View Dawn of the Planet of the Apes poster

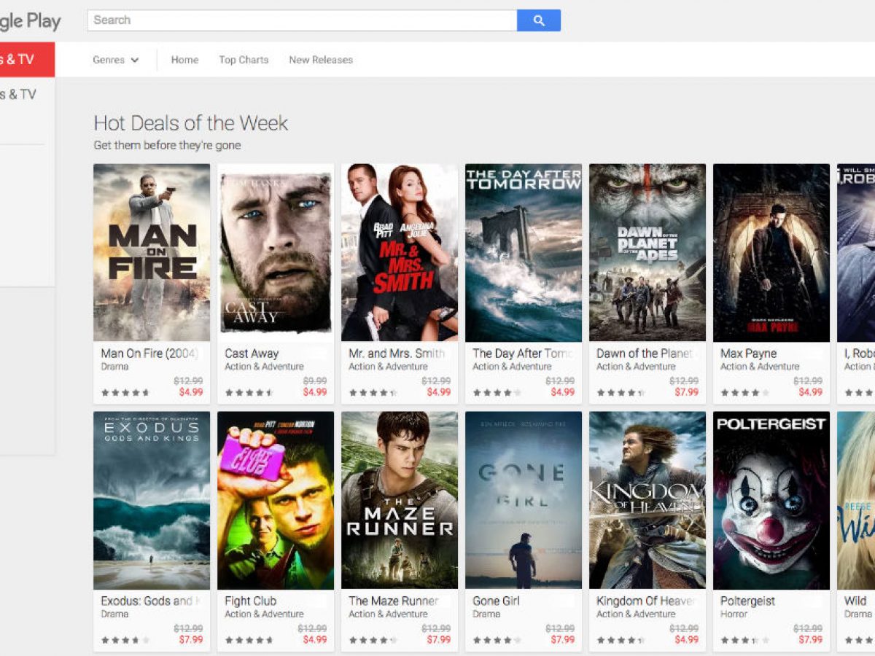coord(647,252)
